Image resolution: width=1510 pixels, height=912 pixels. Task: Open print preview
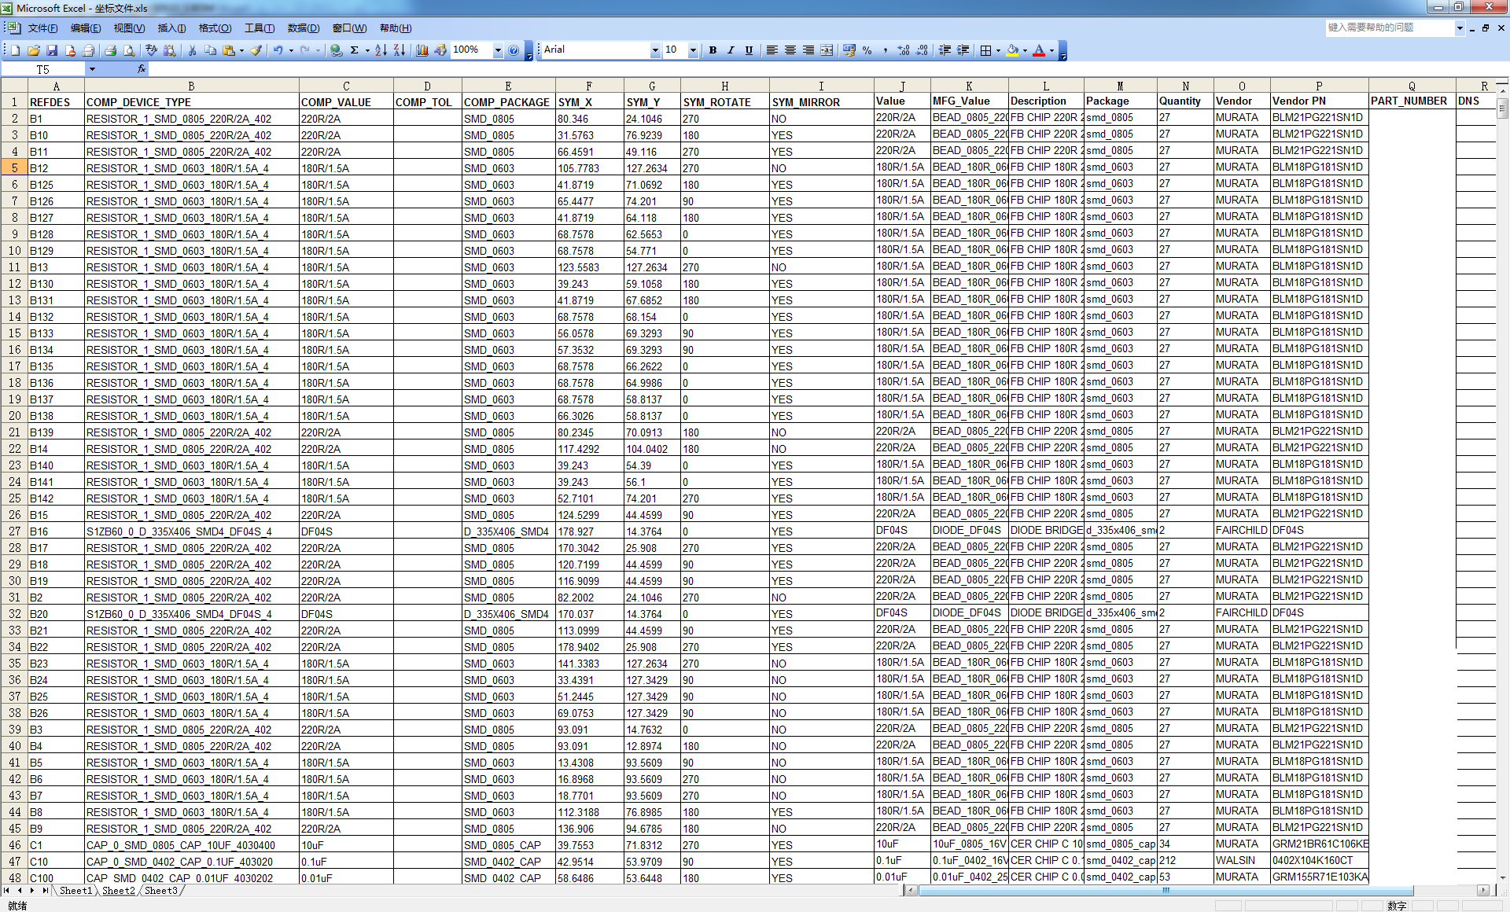[129, 50]
